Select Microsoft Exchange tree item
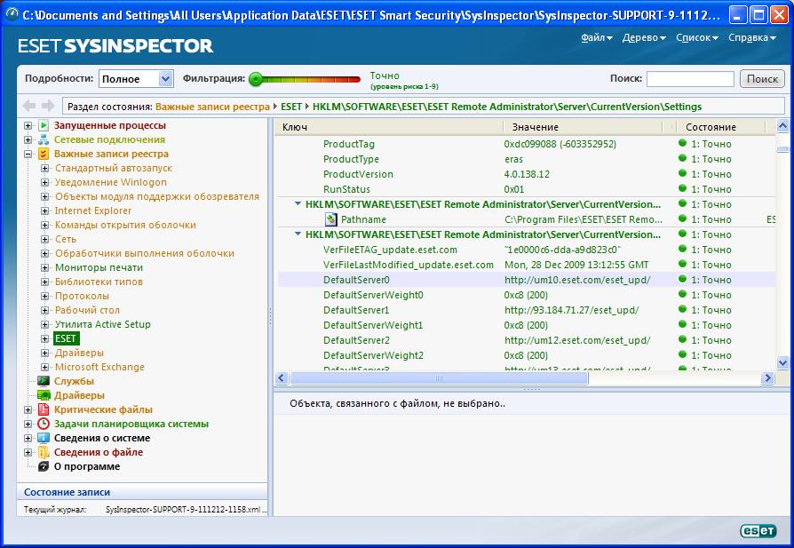This screenshot has width=794, height=548. (99, 367)
